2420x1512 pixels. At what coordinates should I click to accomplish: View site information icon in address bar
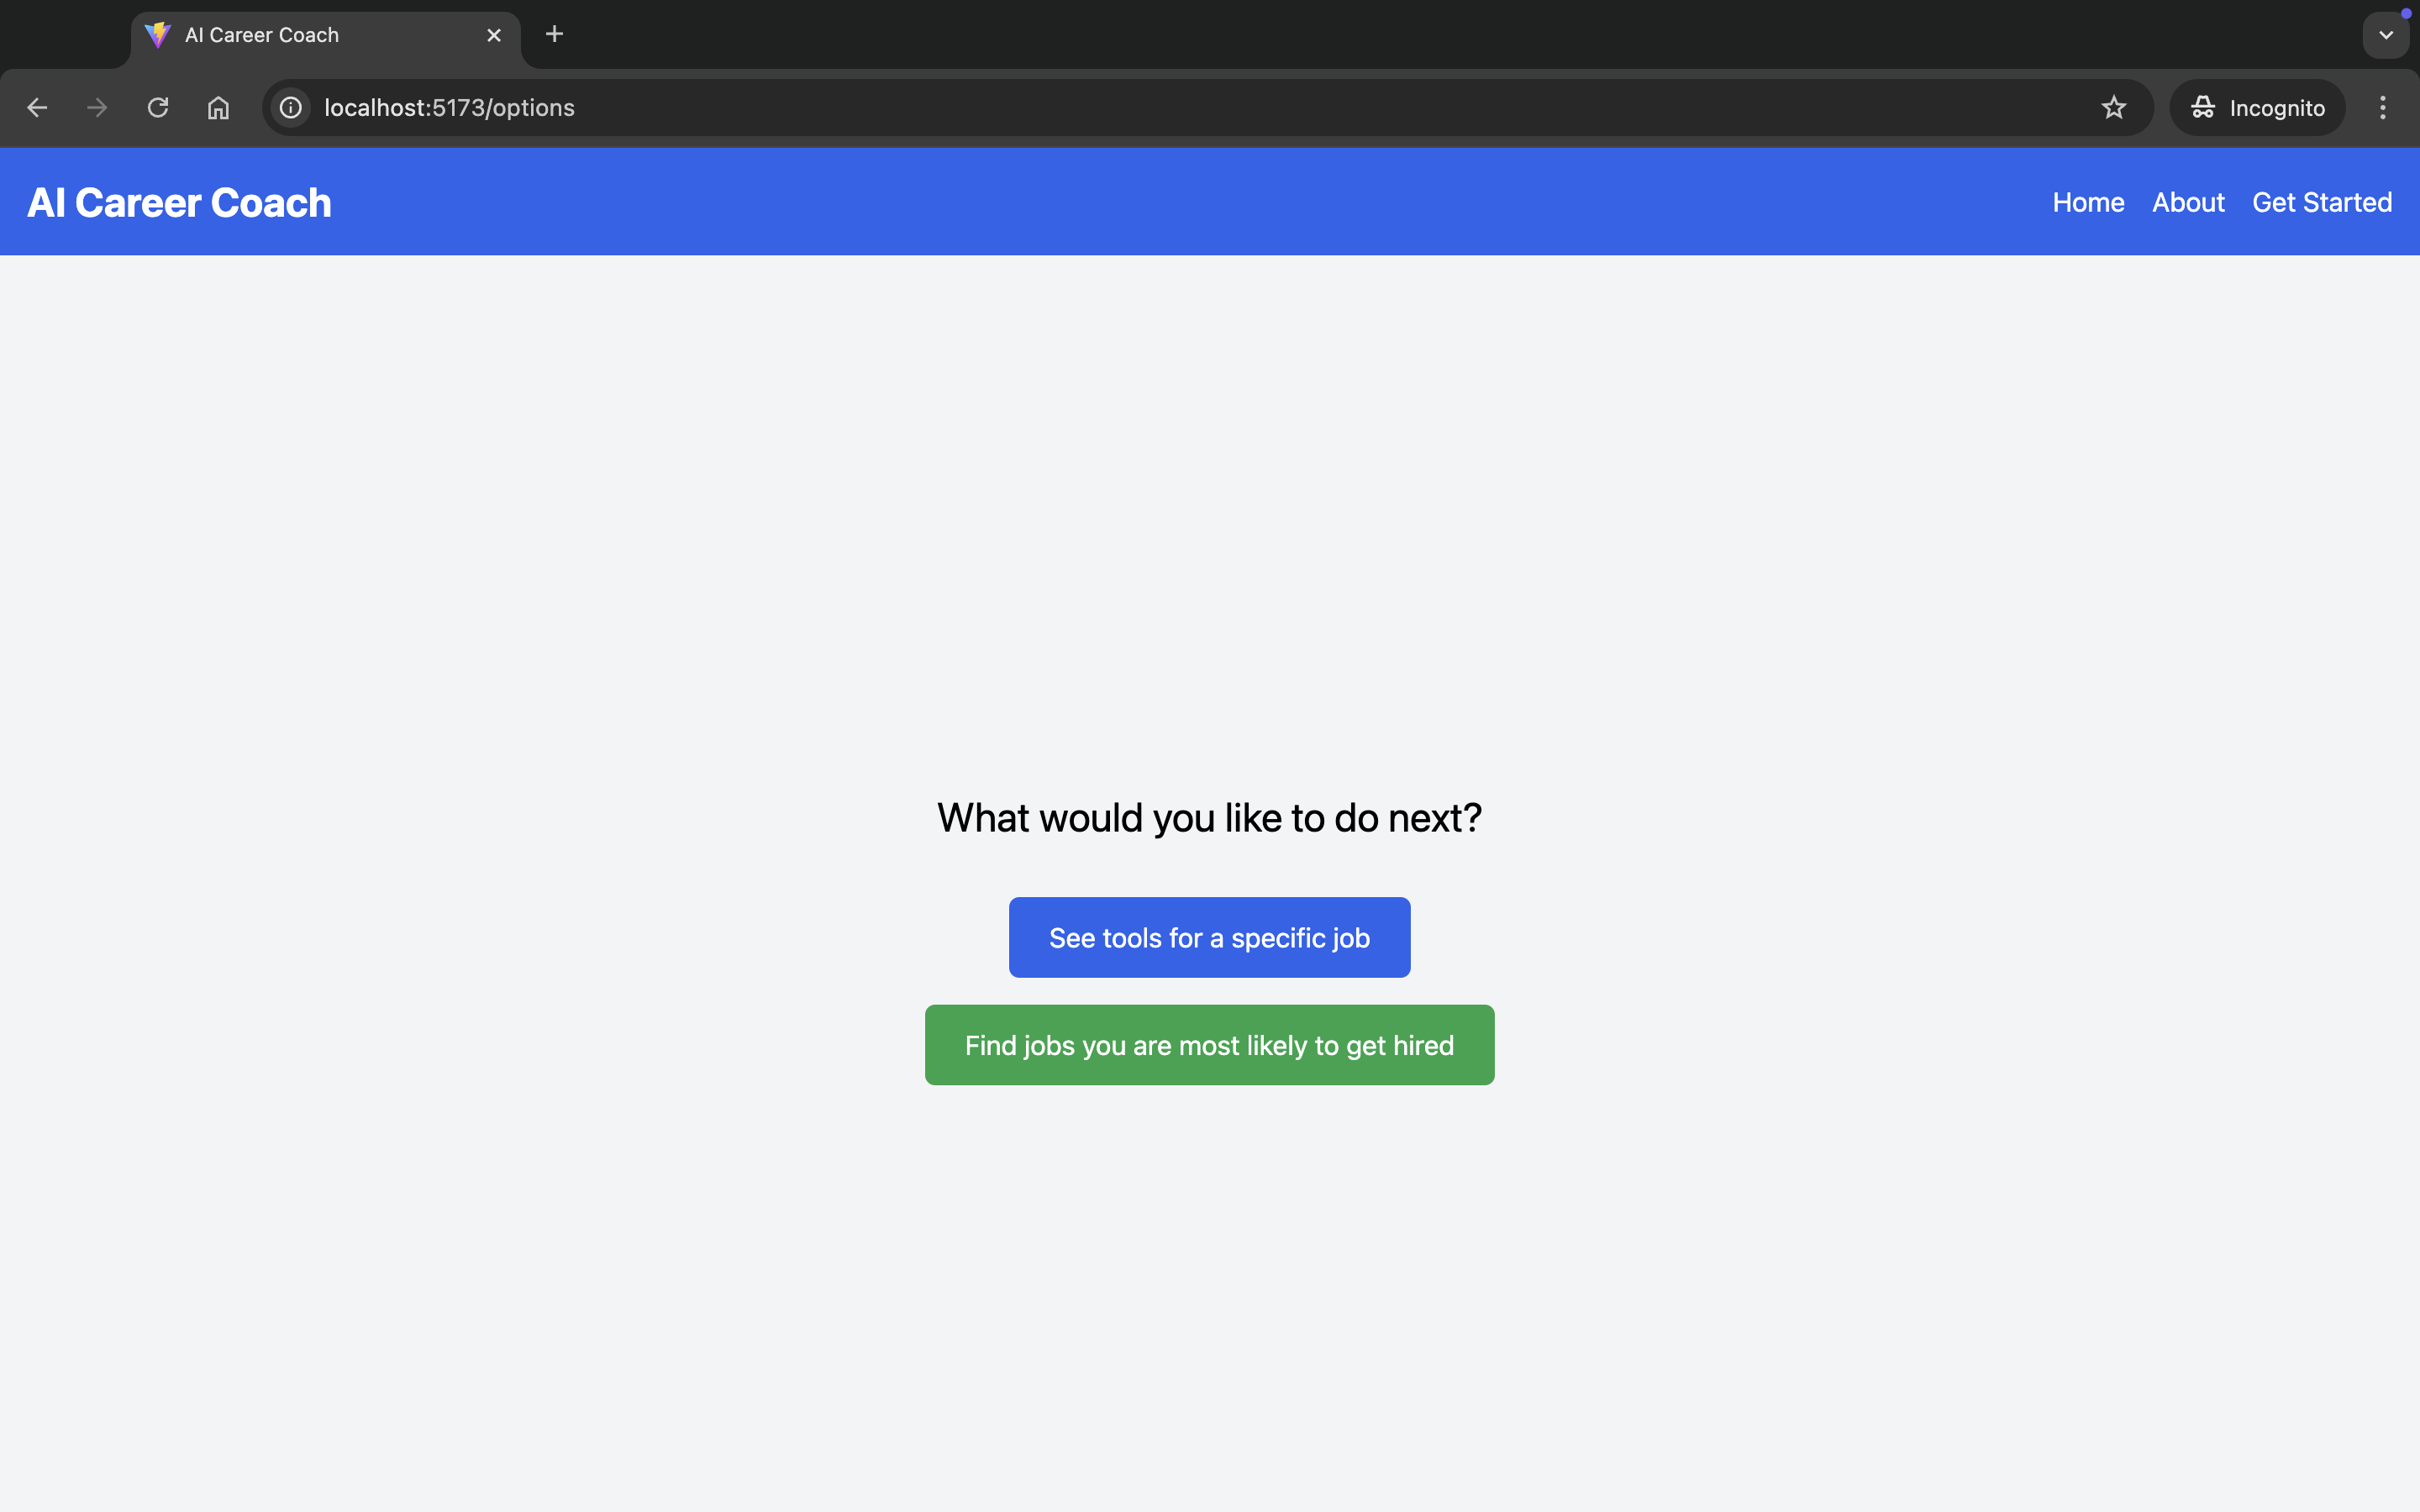point(290,108)
